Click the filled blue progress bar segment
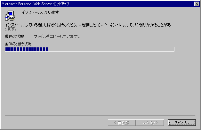Viewport: 201px width, 130px height. click(x=27, y=49)
